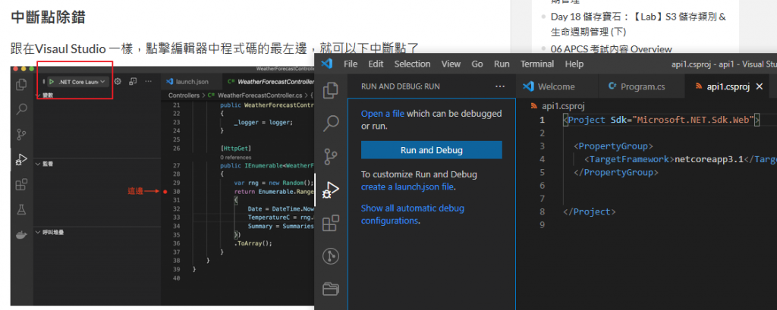Click the VS Code logo in title bar

[x=326, y=64]
